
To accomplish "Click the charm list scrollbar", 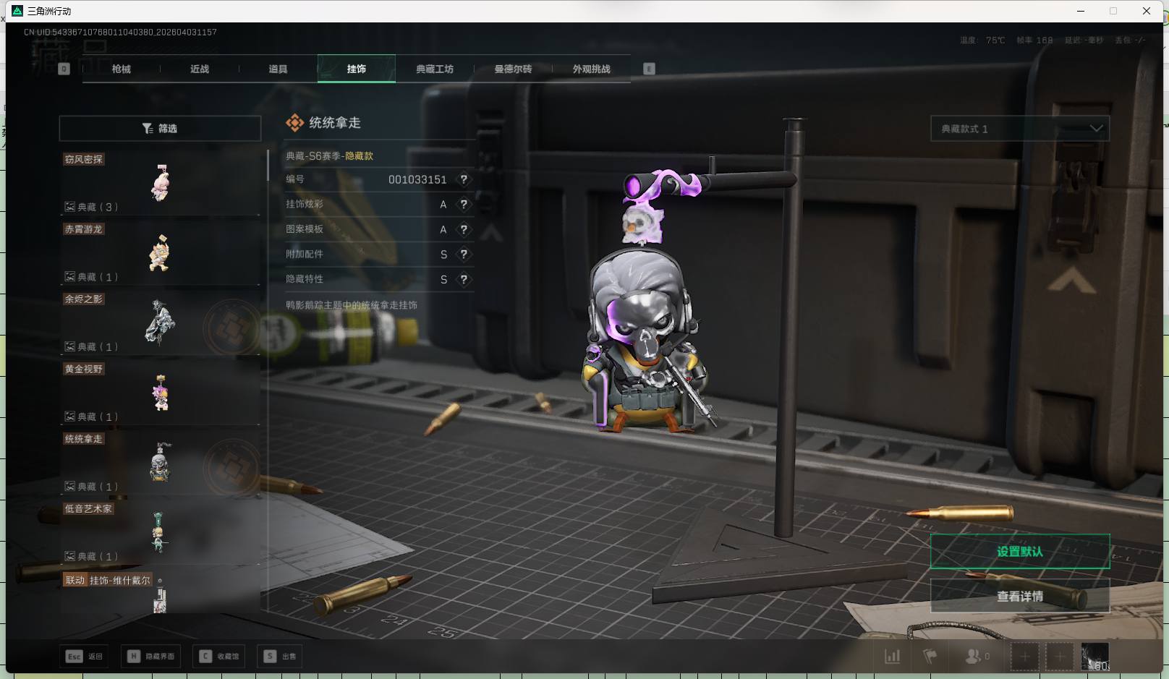I will (268, 165).
